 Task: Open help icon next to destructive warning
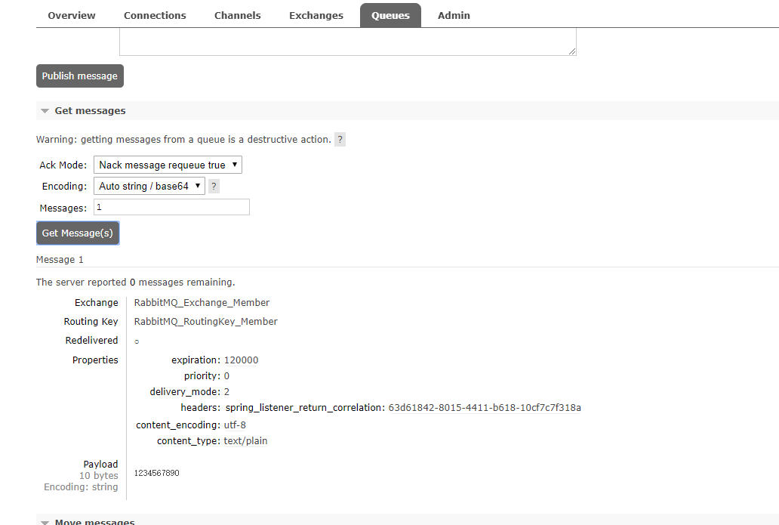pyautogui.click(x=340, y=139)
